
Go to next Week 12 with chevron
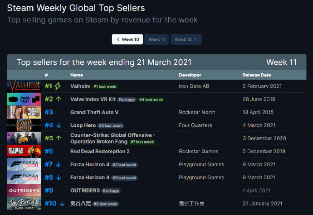186,39
